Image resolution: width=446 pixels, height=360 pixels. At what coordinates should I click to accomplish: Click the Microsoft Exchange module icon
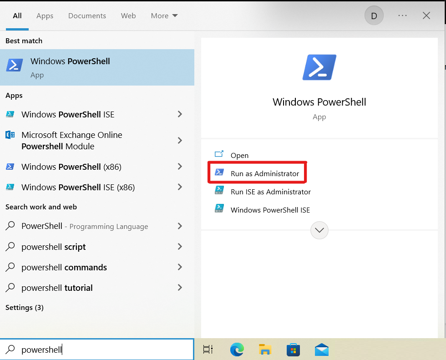coord(10,135)
